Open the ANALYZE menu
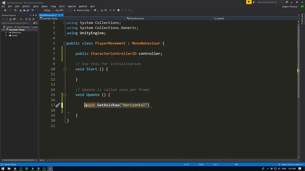The width and height of the screenshot is (305, 171). coord(72,6)
